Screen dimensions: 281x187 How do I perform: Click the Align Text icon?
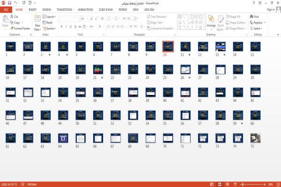[x=148, y=22]
